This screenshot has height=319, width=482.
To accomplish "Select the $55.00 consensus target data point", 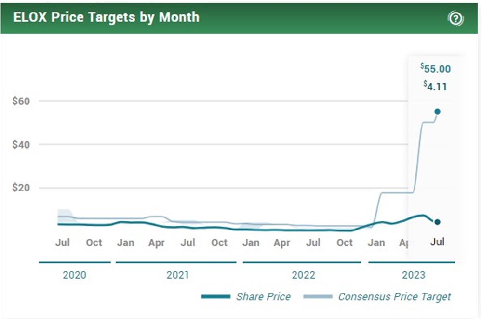I will [438, 111].
